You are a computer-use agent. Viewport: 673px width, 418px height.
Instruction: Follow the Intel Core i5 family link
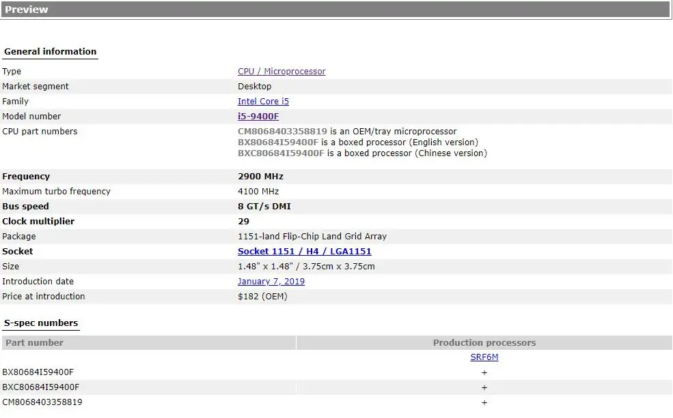pyautogui.click(x=263, y=102)
